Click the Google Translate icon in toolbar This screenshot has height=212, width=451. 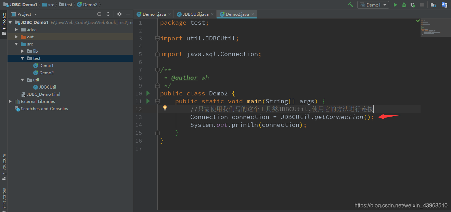[444, 5]
